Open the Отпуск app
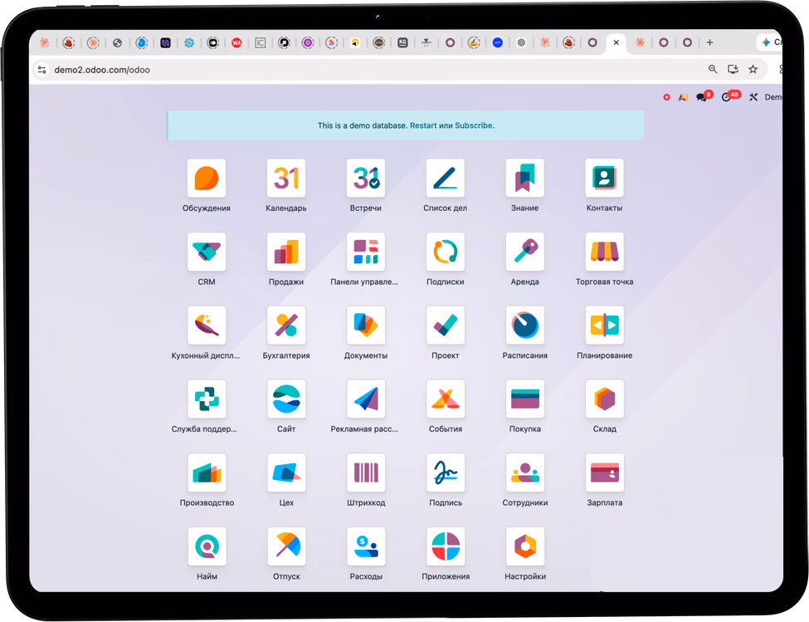809x622 pixels. 285,546
